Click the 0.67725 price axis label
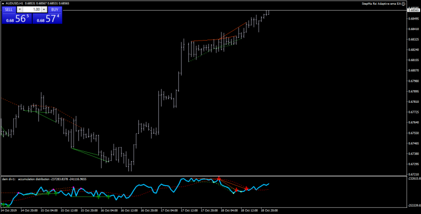The width and height of the screenshot is (421, 214). coord(414,112)
